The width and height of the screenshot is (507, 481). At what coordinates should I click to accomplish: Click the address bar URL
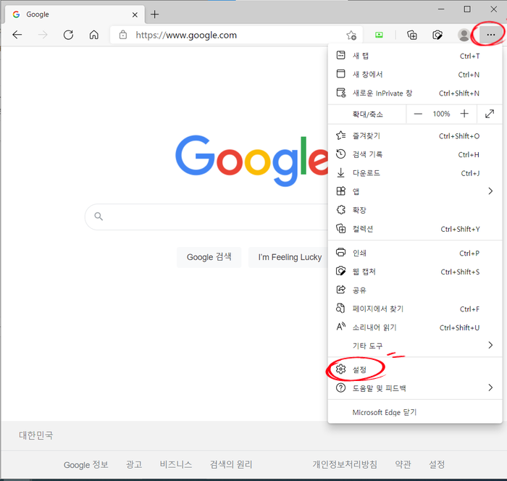186,35
